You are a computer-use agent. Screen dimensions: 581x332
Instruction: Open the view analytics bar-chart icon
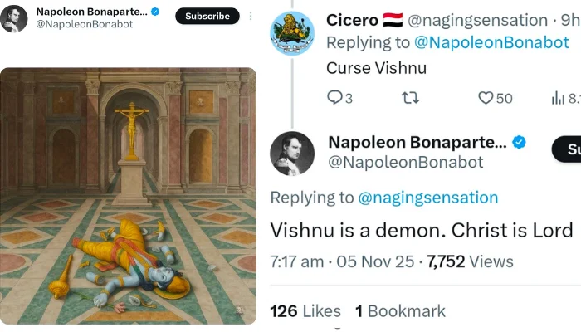click(558, 98)
